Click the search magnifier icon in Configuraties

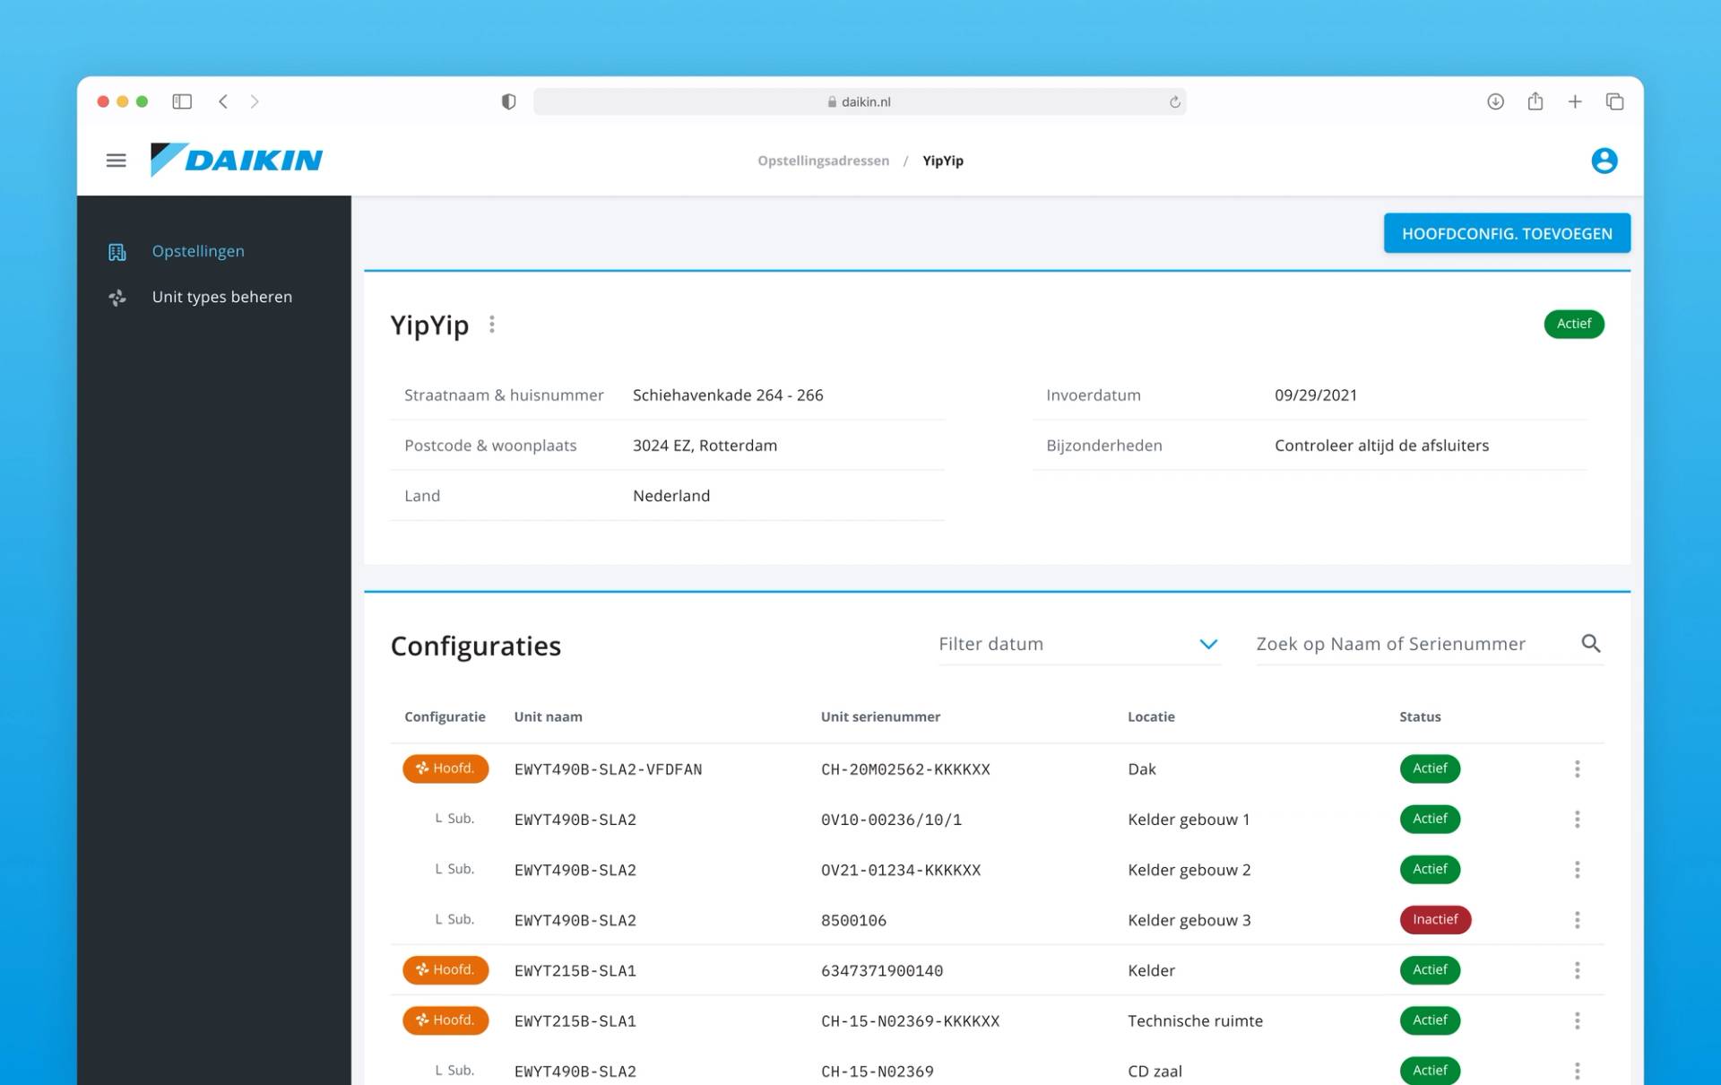coord(1590,644)
